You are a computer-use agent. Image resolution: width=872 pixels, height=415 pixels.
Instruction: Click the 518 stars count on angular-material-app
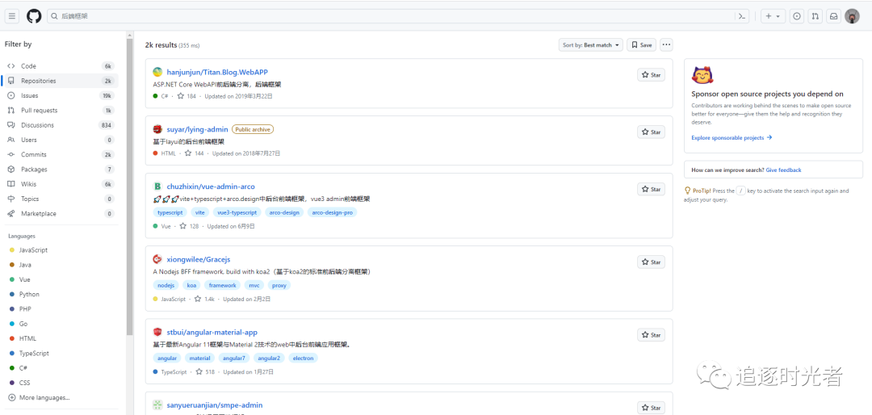205,371
